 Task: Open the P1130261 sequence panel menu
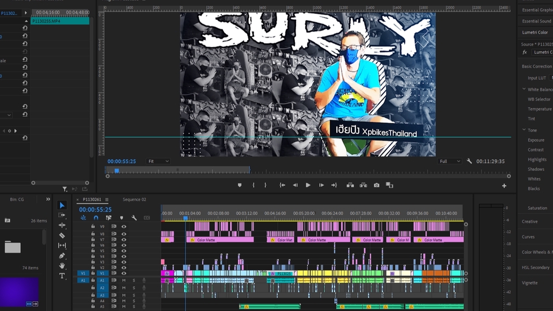[107, 200]
